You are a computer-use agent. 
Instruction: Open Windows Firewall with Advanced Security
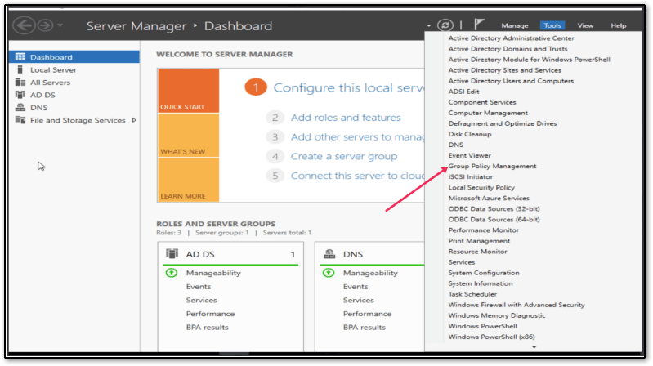click(517, 305)
